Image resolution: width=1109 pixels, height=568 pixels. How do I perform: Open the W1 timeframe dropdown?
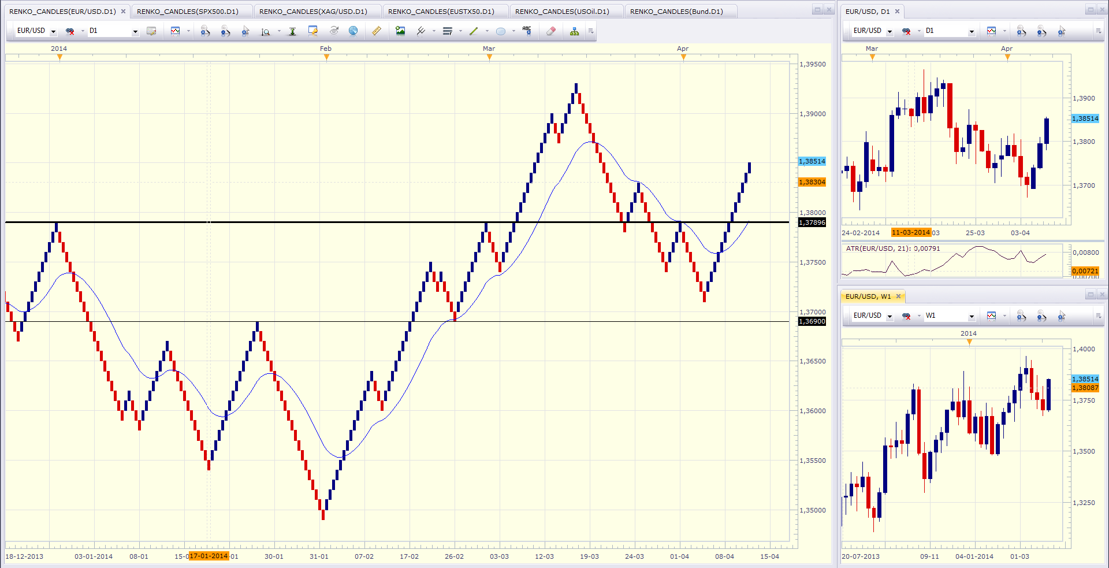(972, 316)
